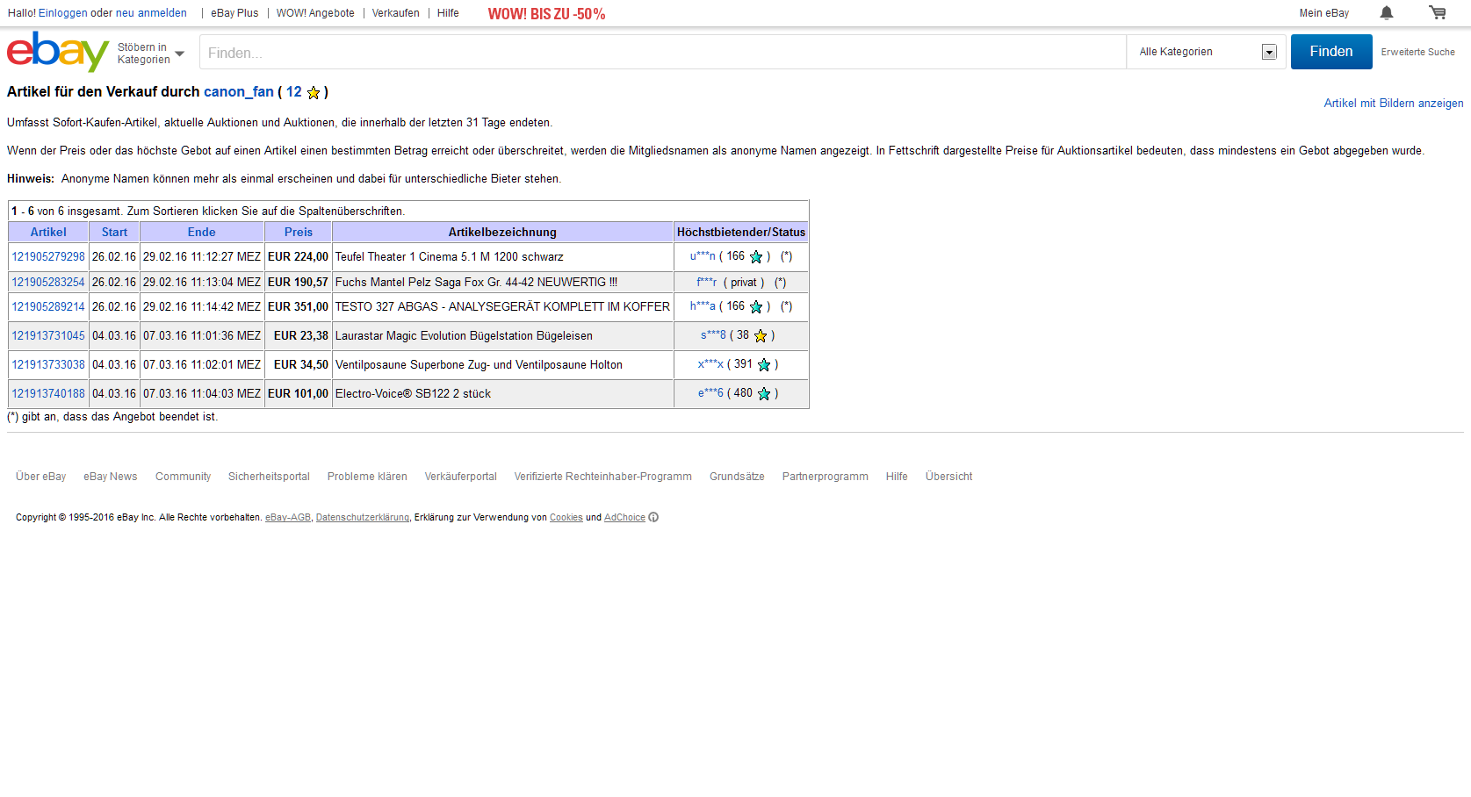
Task: Click the star icon next to bidder e***6
Action: point(764,394)
